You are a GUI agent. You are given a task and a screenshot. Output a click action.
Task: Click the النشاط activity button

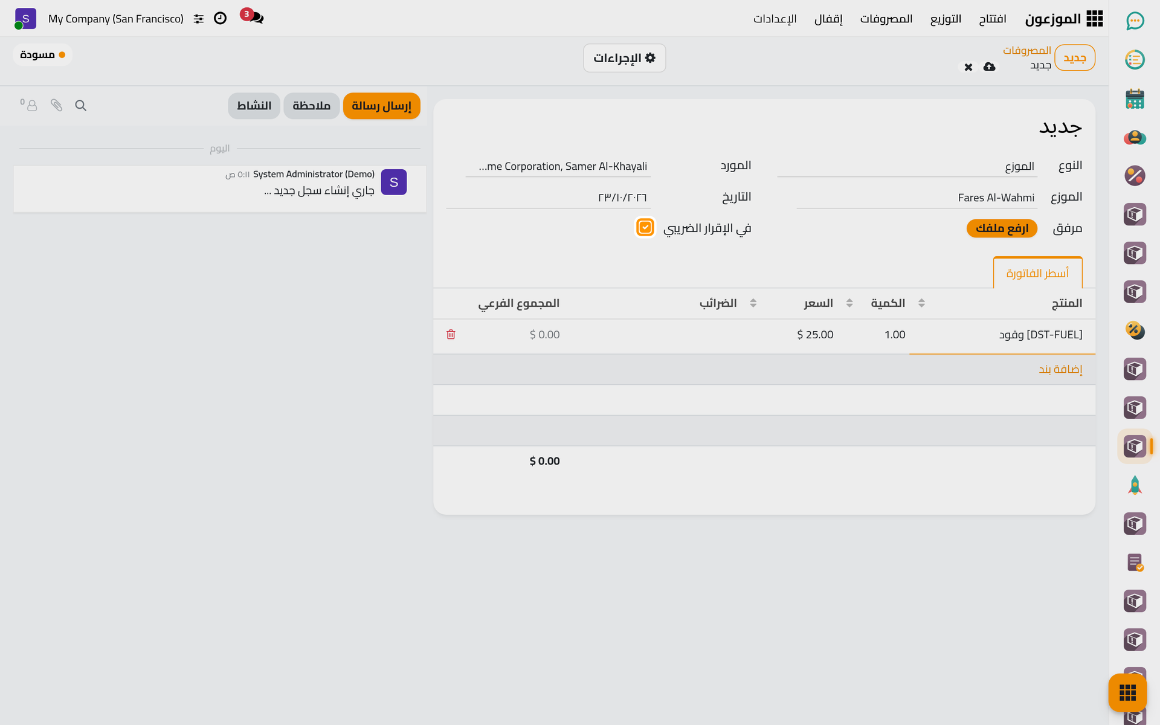pos(254,106)
